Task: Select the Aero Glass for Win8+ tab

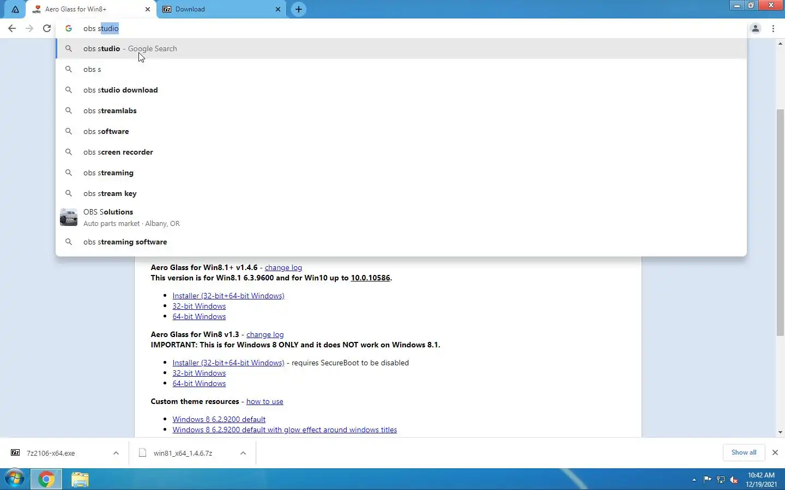Action: (x=92, y=9)
